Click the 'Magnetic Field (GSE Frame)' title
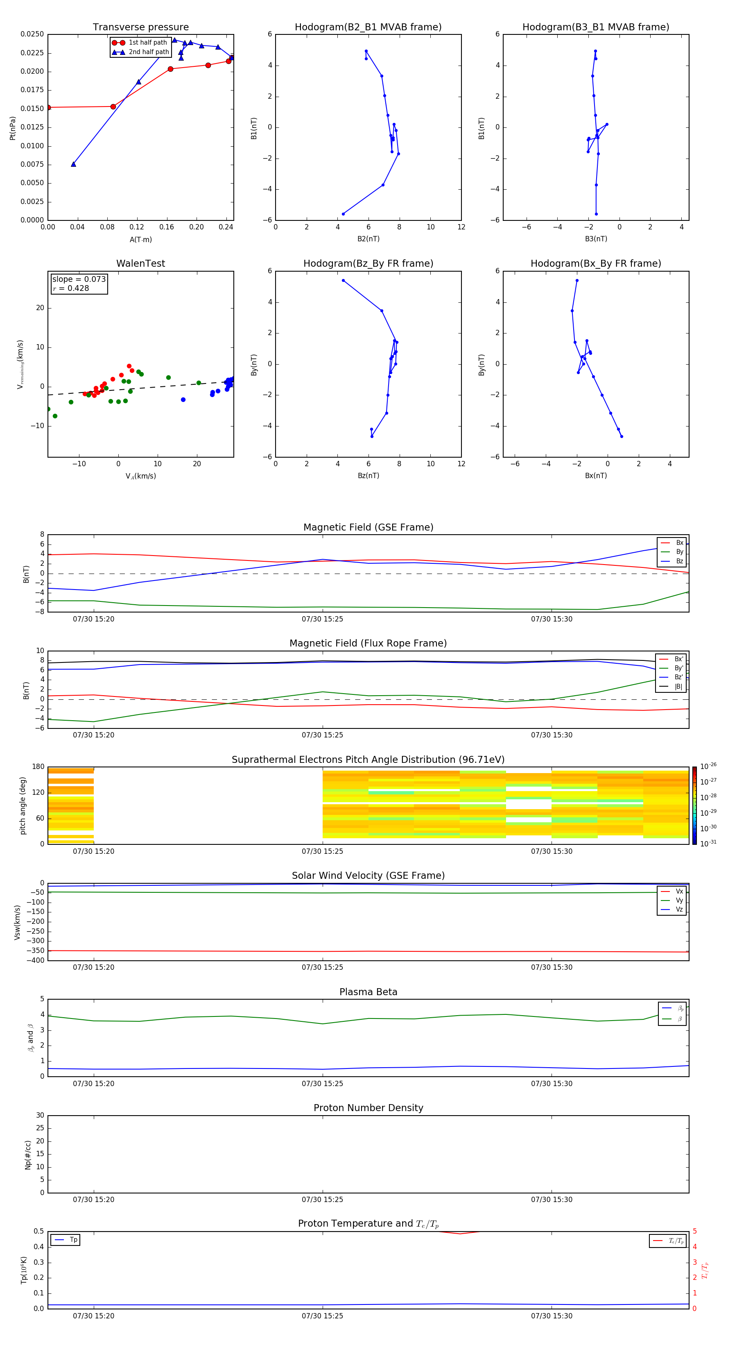Image resolution: width=737 pixels, height=1352 pixels. tap(368, 527)
